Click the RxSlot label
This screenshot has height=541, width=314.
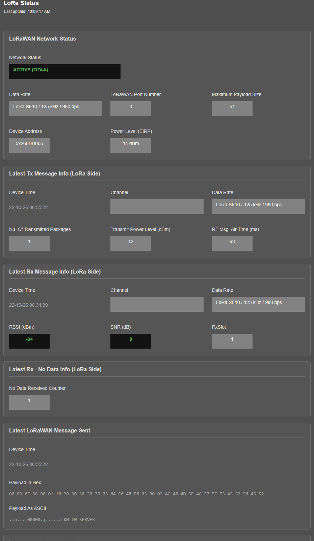click(x=219, y=327)
